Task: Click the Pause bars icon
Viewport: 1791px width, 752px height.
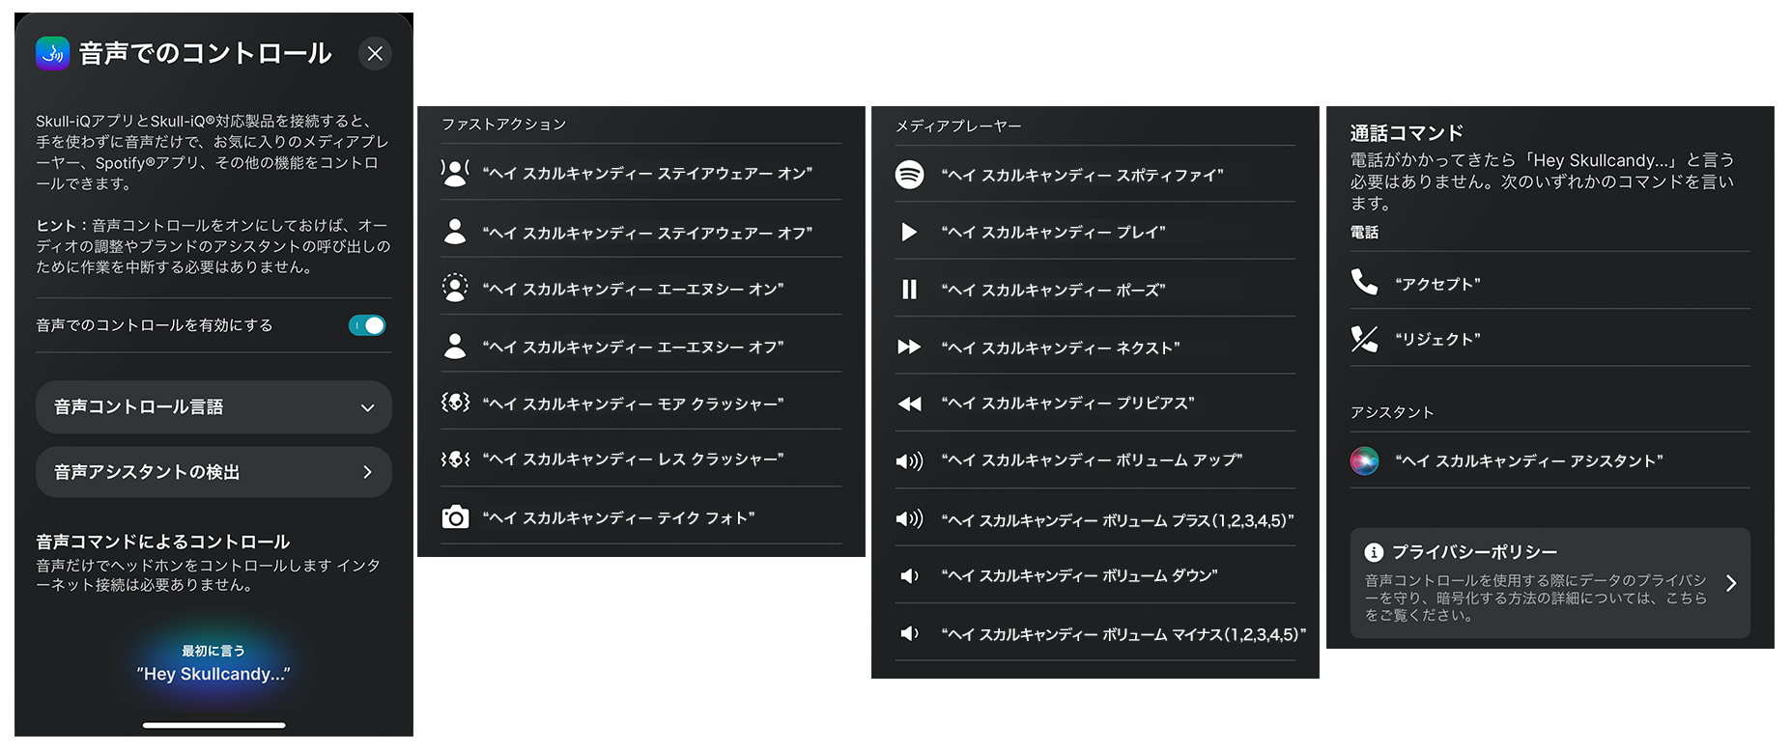Action: pos(909,290)
